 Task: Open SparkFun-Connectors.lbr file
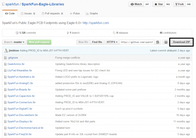point(22,103)
